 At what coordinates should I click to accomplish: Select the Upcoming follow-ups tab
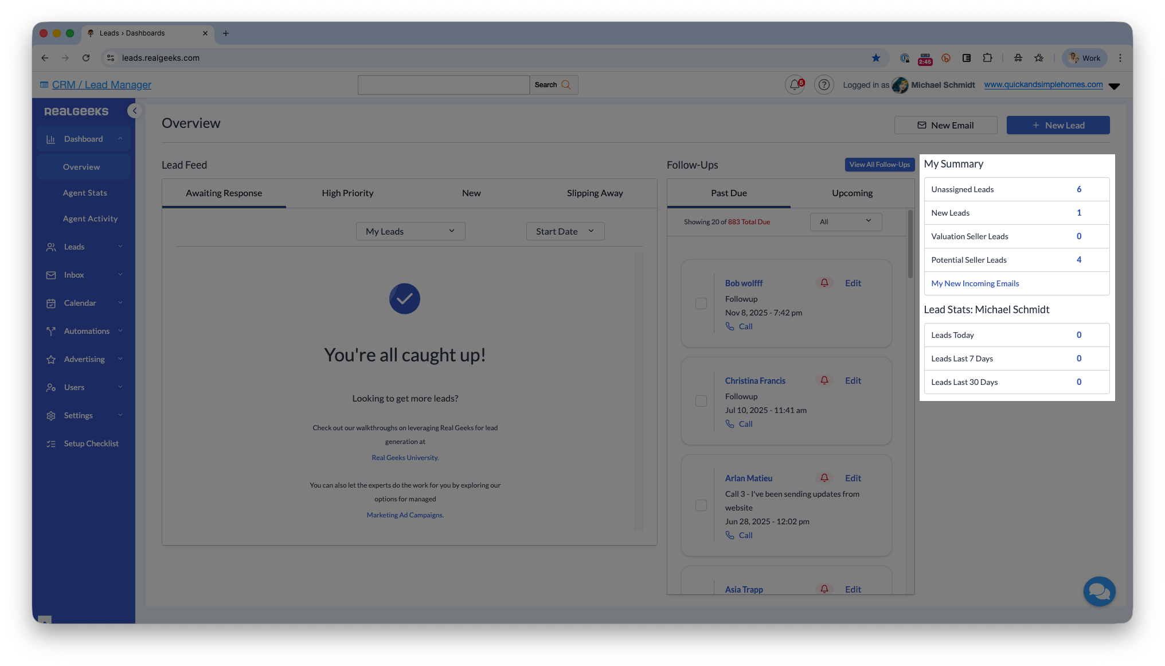(x=852, y=193)
